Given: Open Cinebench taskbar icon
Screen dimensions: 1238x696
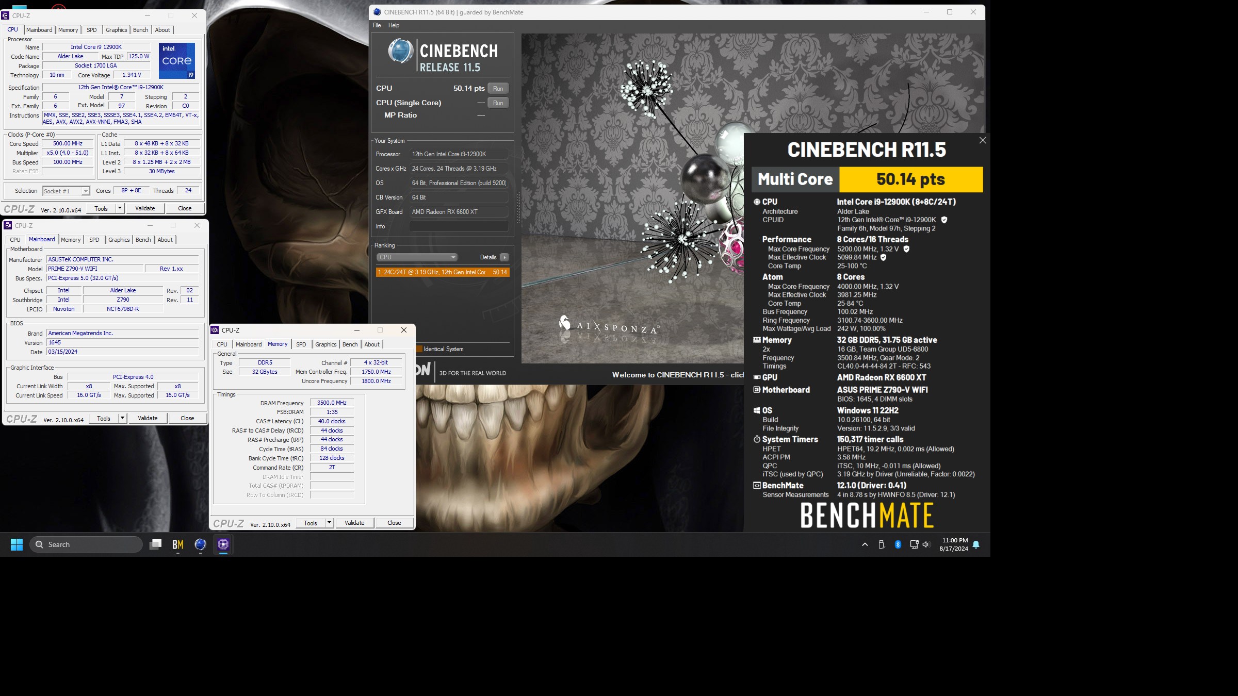Looking at the screenshot, I should click(201, 544).
